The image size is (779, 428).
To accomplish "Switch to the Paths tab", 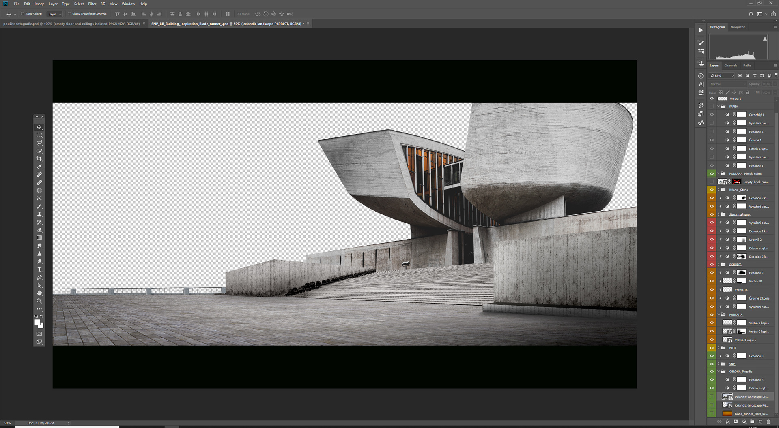I will coord(747,66).
